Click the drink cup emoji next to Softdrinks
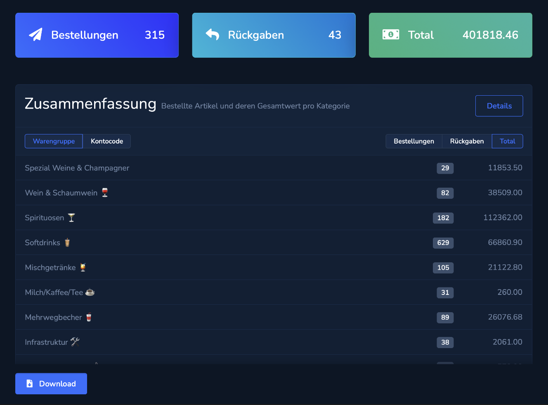Screen dimensions: 548x405 point(67,243)
